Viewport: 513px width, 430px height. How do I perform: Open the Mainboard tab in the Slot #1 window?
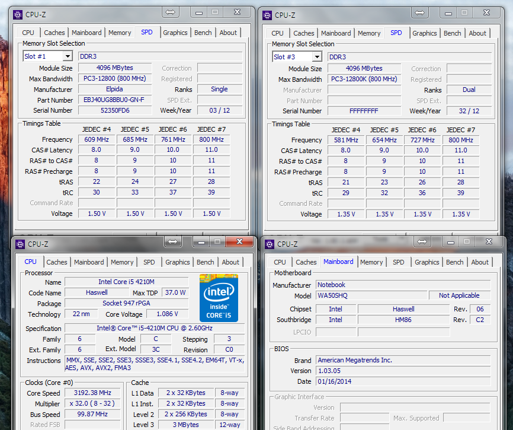pos(86,33)
